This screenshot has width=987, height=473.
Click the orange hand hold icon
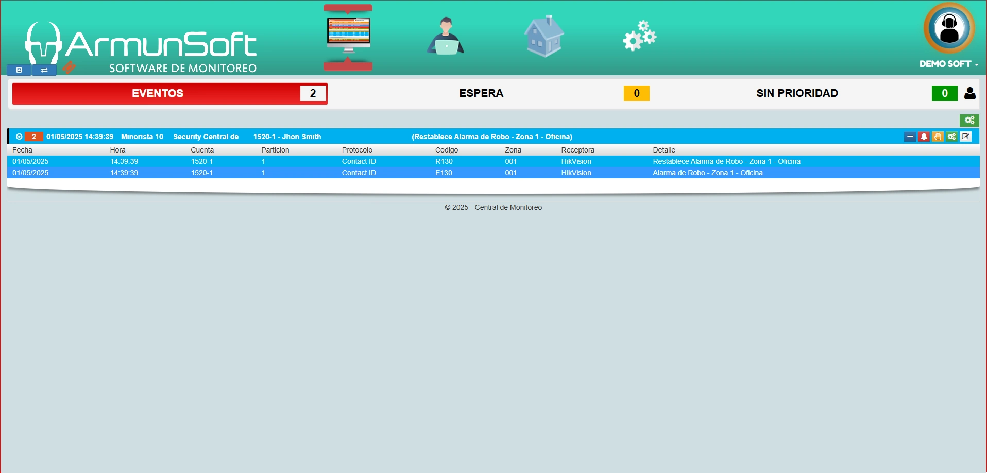(938, 137)
